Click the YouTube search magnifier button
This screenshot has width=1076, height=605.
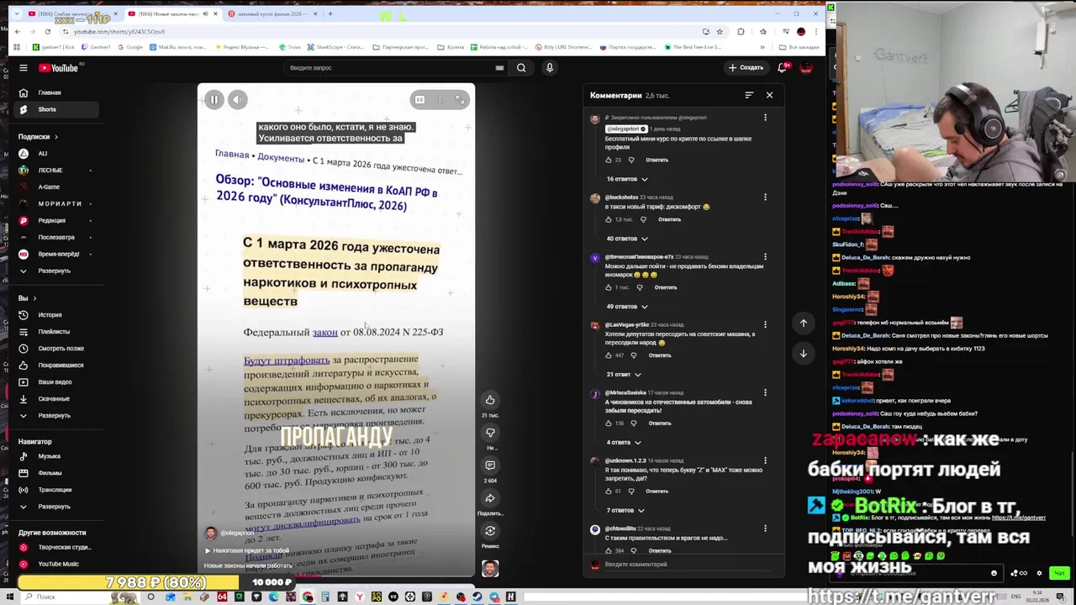521,68
